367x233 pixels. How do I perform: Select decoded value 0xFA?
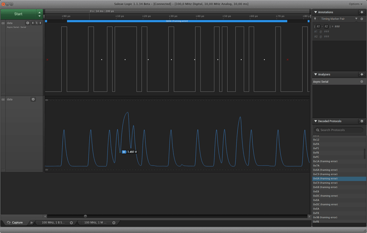(316, 144)
